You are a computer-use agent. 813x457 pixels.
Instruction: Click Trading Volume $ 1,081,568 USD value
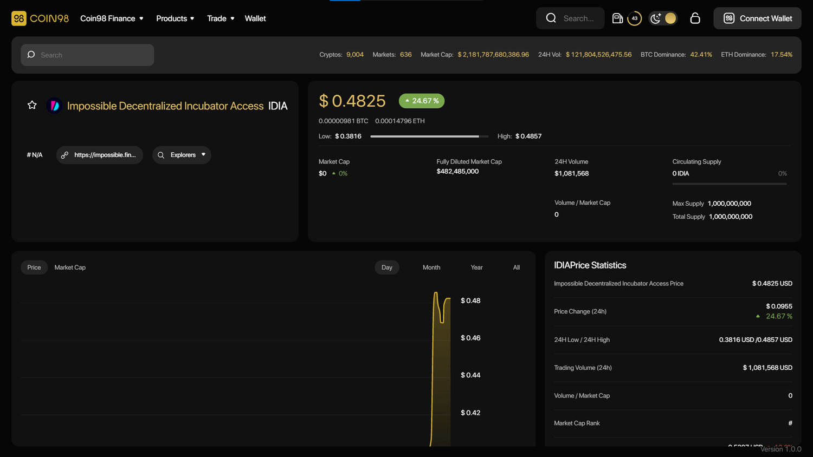[x=767, y=368]
